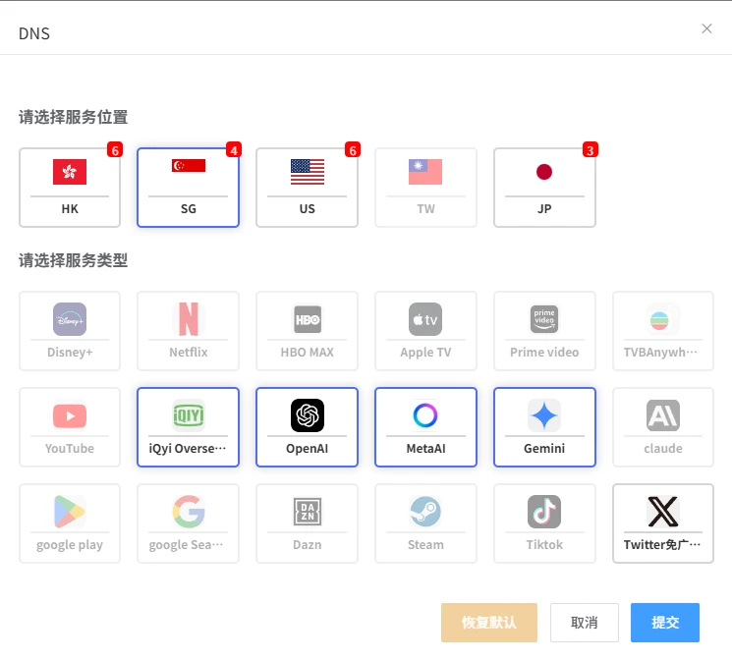Close the DNS dialog
Viewport: 732px width, 660px height.
pos(706,28)
